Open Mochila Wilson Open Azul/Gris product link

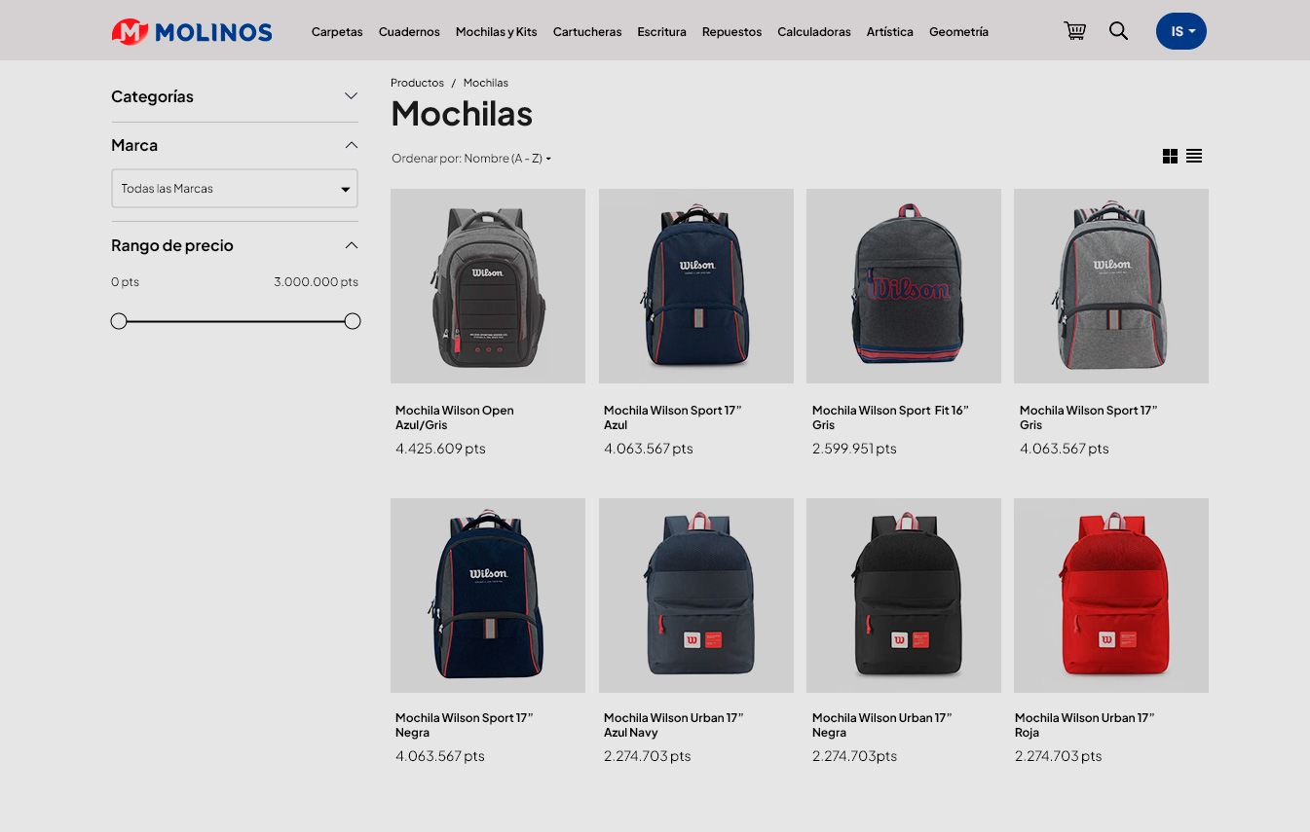pyautogui.click(x=455, y=417)
